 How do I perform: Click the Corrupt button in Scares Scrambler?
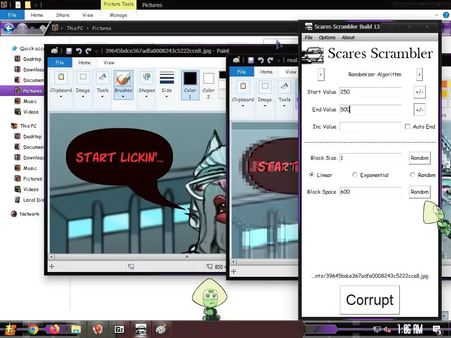tap(370, 300)
